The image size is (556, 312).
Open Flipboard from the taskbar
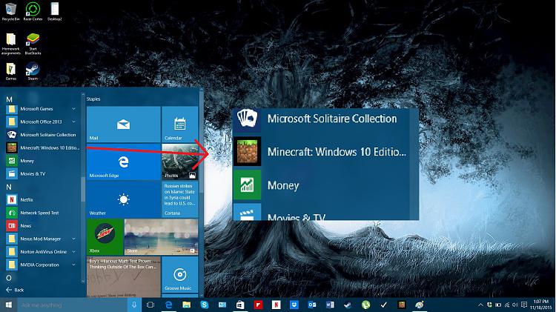point(258,305)
